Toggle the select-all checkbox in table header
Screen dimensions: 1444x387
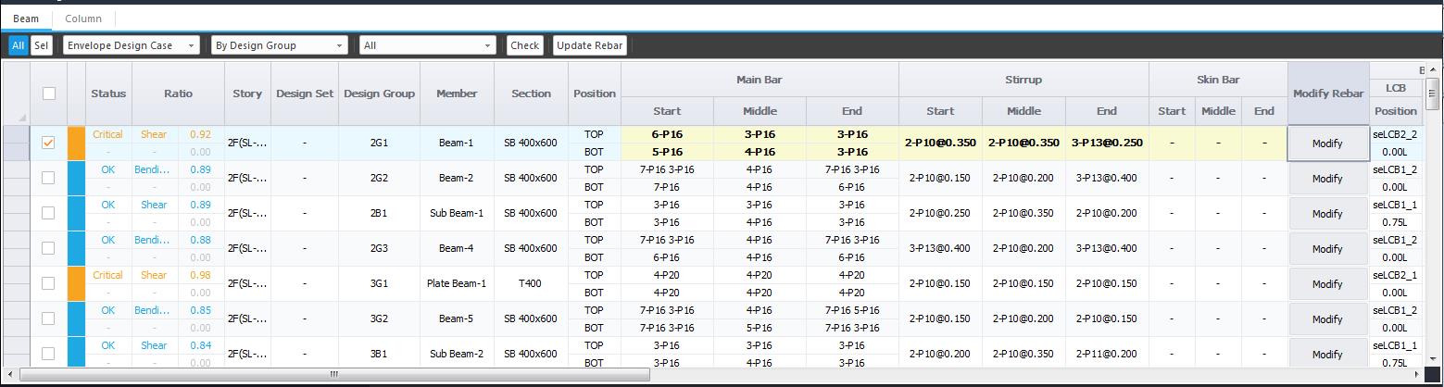pos(49,94)
